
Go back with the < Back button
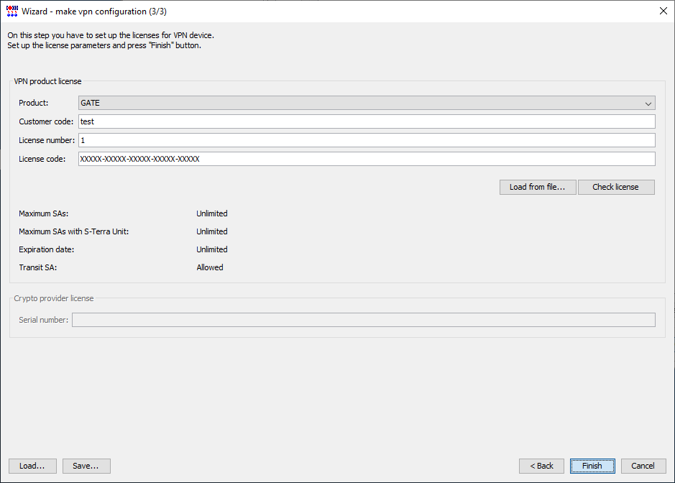[x=541, y=466]
